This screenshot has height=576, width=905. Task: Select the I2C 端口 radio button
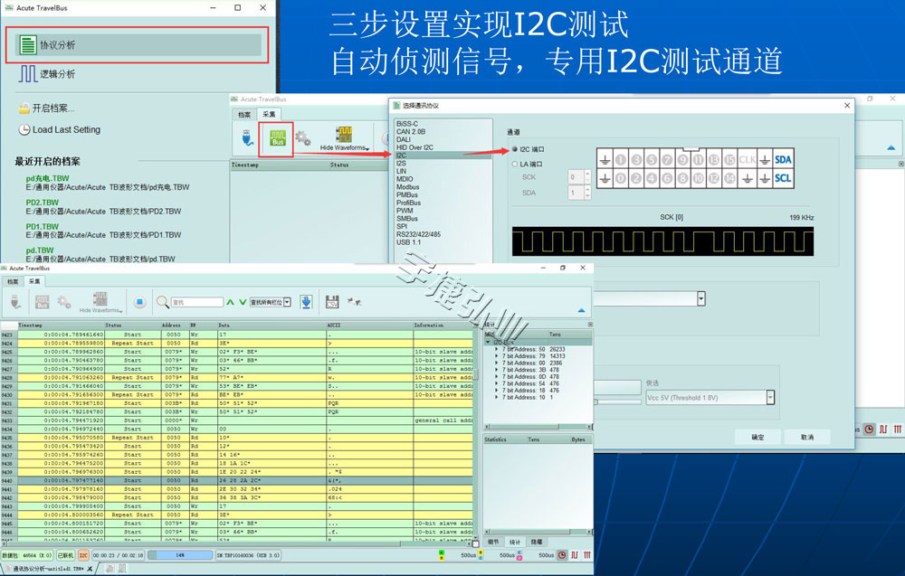515,149
